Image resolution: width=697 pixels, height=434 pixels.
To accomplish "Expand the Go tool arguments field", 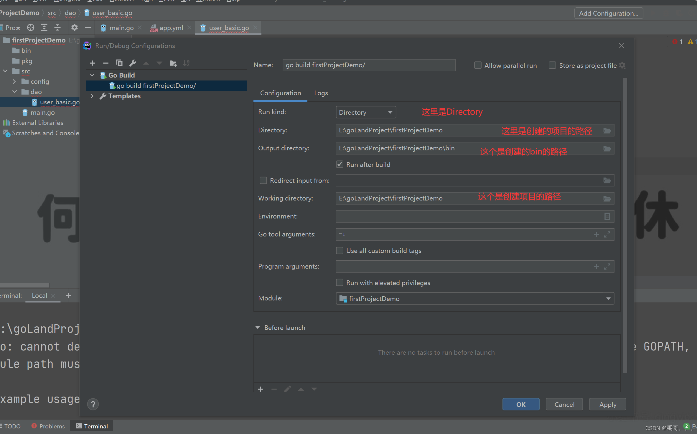I will 607,234.
